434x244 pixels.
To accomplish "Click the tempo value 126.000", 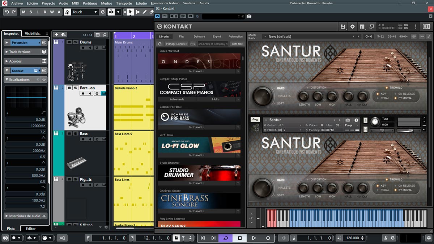I will [352, 238].
